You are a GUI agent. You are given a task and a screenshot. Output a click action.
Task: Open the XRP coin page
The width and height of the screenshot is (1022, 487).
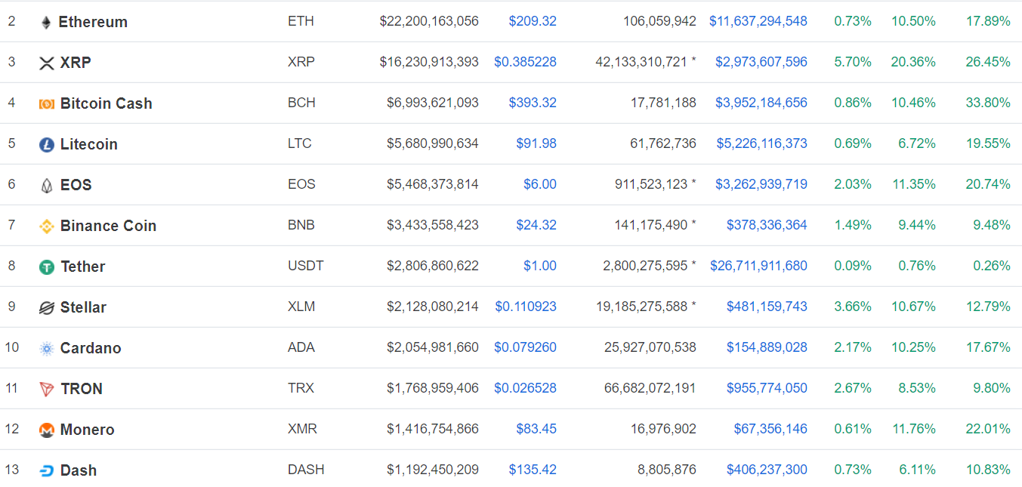coord(76,62)
